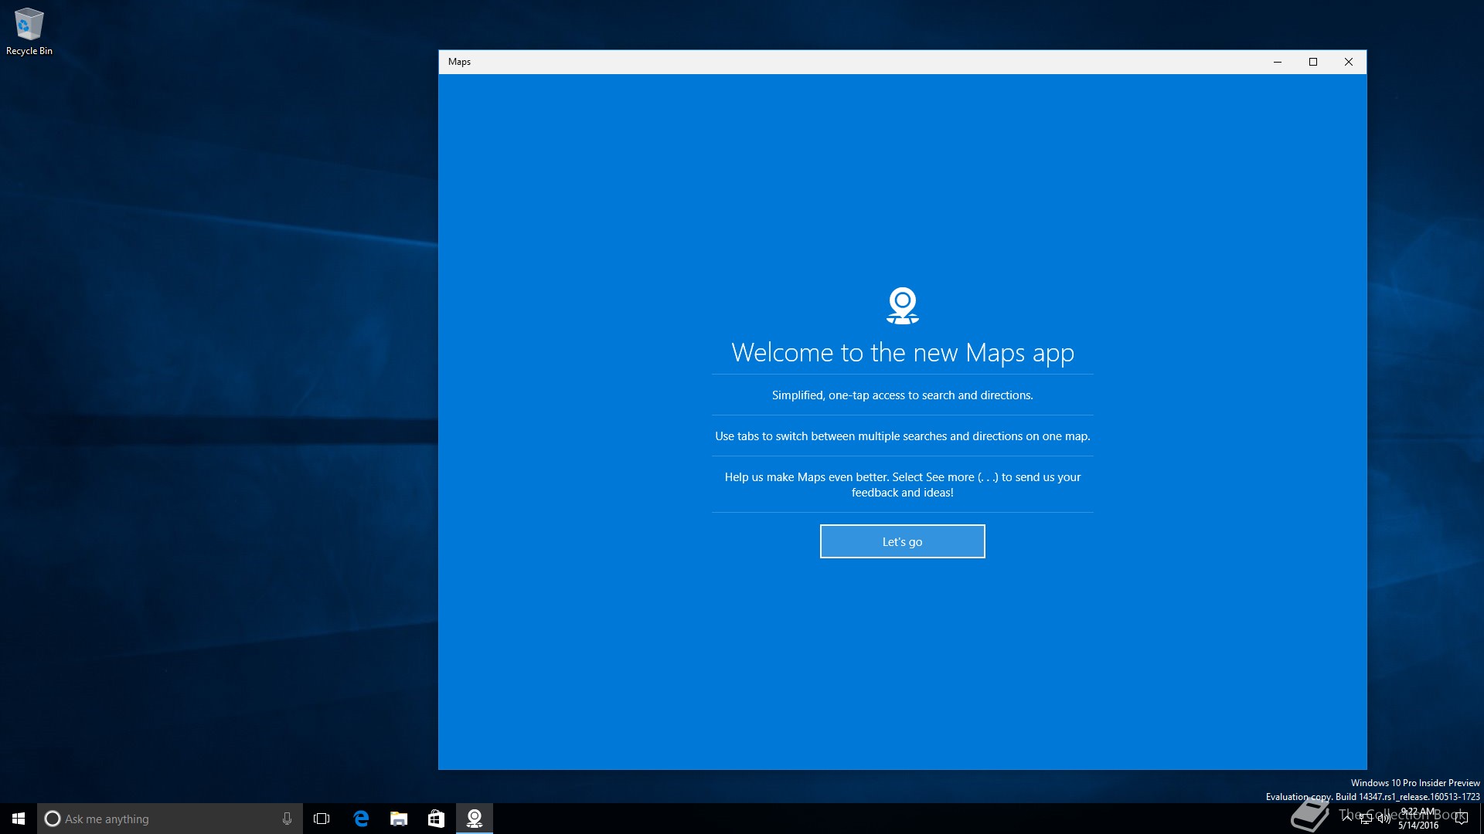1484x834 pixels.
Task: Click the Cortana circle icon
Action: pos(53,819)
